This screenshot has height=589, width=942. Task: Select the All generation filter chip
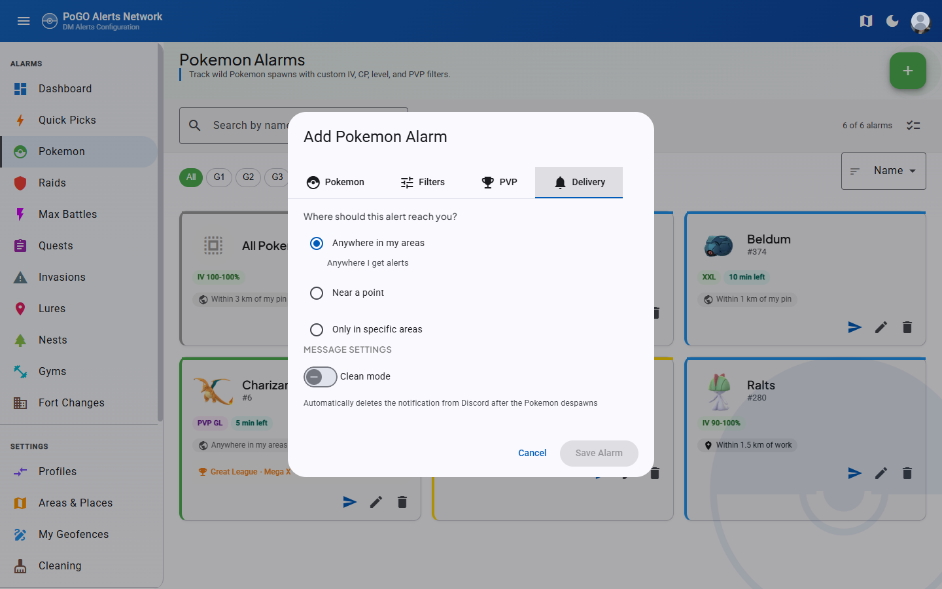pyautogui.click(x=191, y=177)
